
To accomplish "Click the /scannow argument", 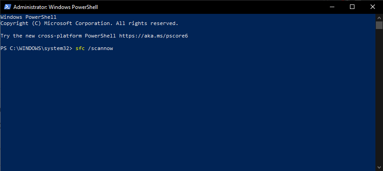I will [x=100, y=48].
